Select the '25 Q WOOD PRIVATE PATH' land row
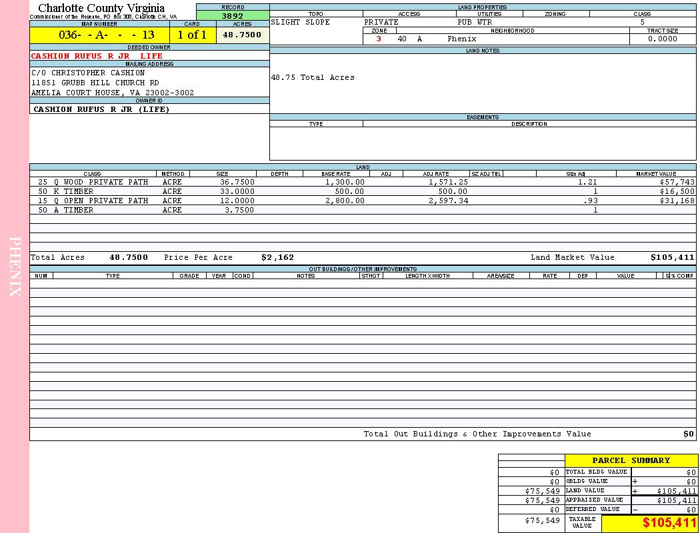Screen dimensions: 700x533 pos(93,182)
